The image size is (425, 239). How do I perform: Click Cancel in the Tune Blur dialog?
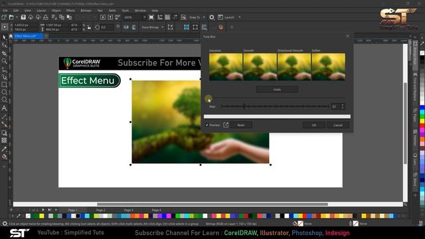coord(338,125)
